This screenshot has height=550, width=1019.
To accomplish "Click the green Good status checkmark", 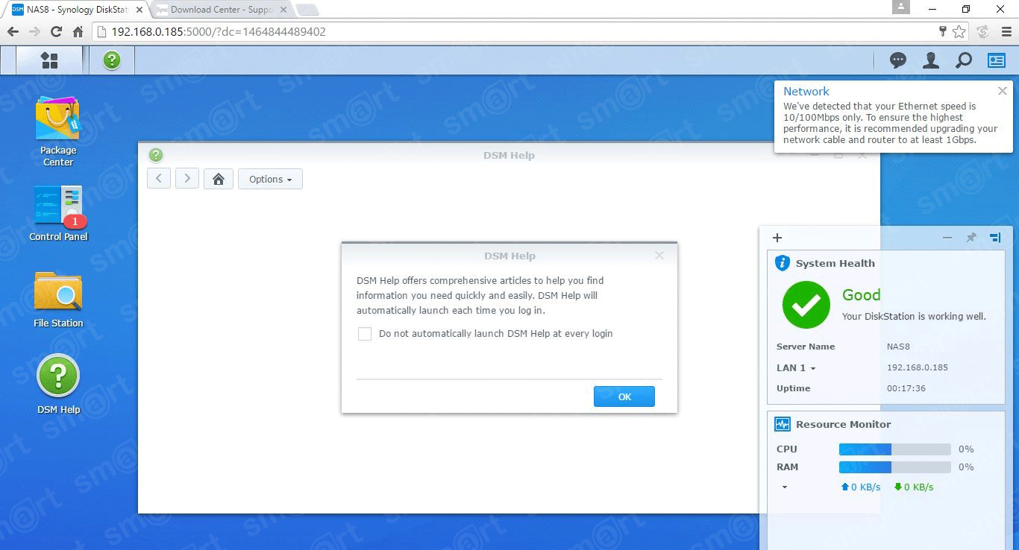I will (806, 305).
